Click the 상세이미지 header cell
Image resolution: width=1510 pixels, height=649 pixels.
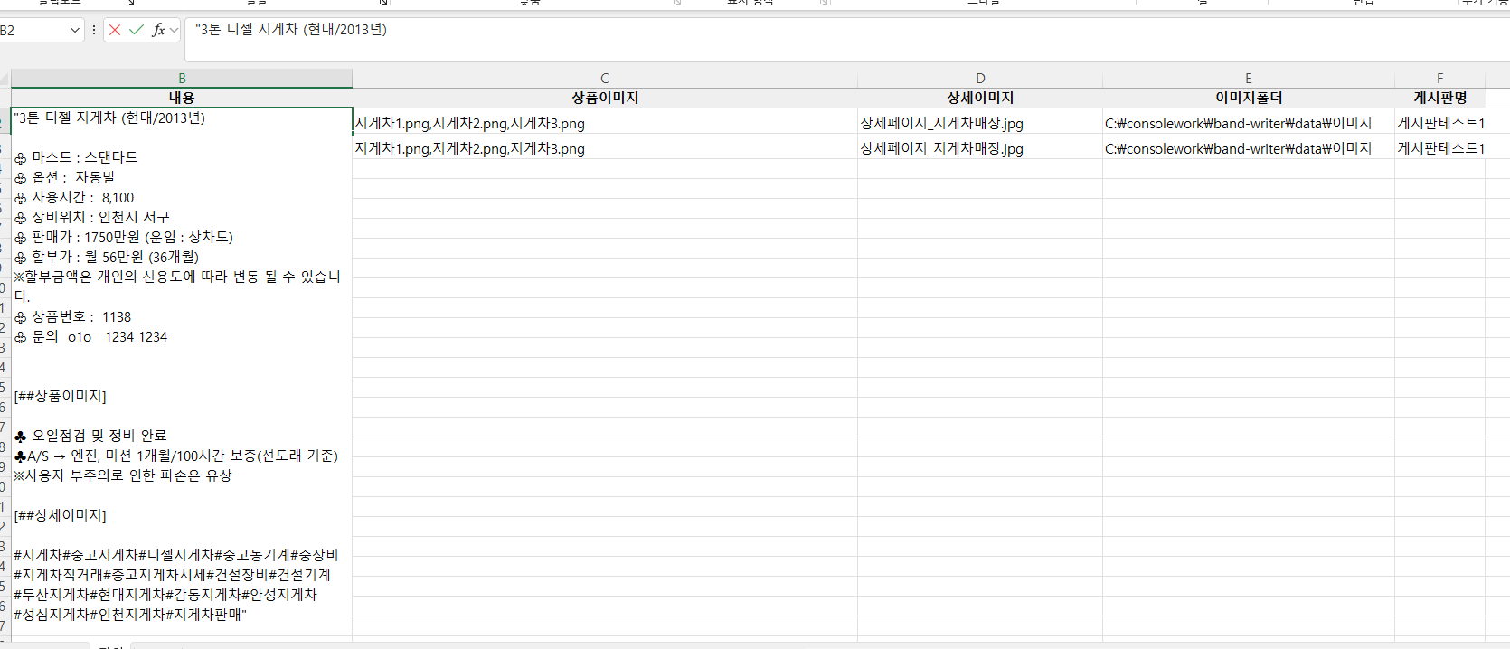(980, 98)
